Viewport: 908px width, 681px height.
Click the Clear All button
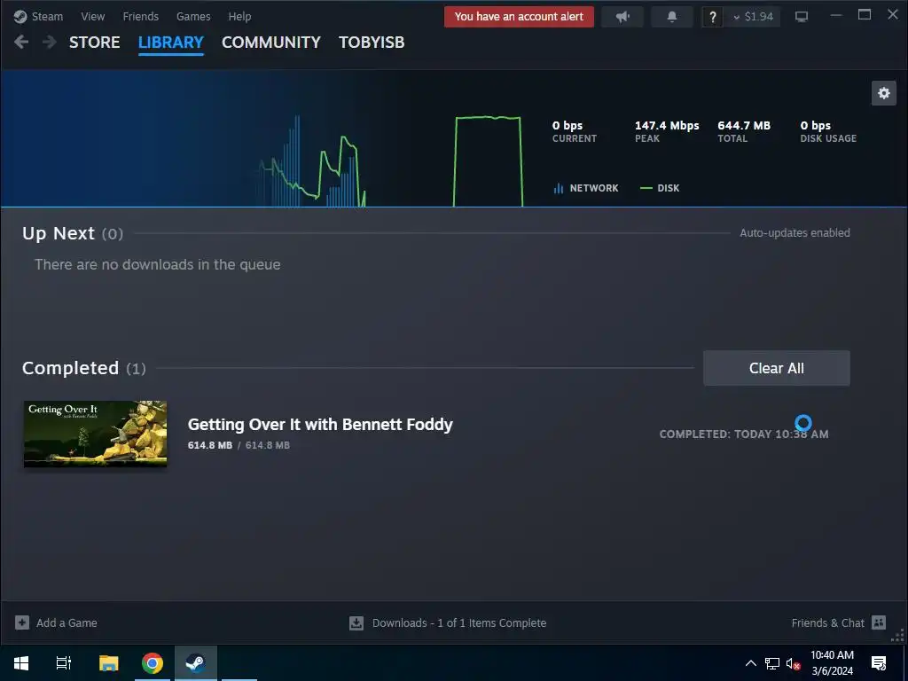click(x=777, y=368)
